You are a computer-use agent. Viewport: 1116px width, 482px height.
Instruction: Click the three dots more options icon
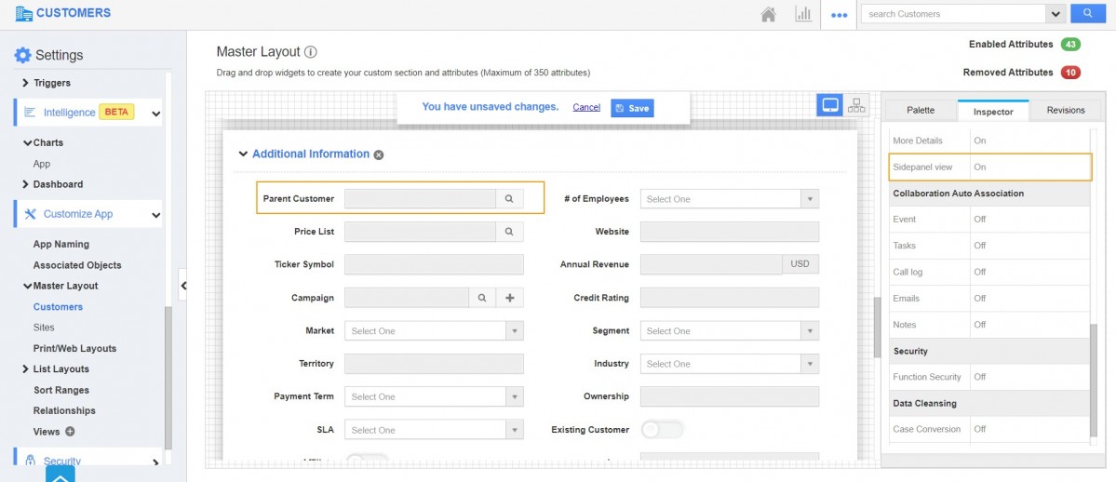[839, 15]
